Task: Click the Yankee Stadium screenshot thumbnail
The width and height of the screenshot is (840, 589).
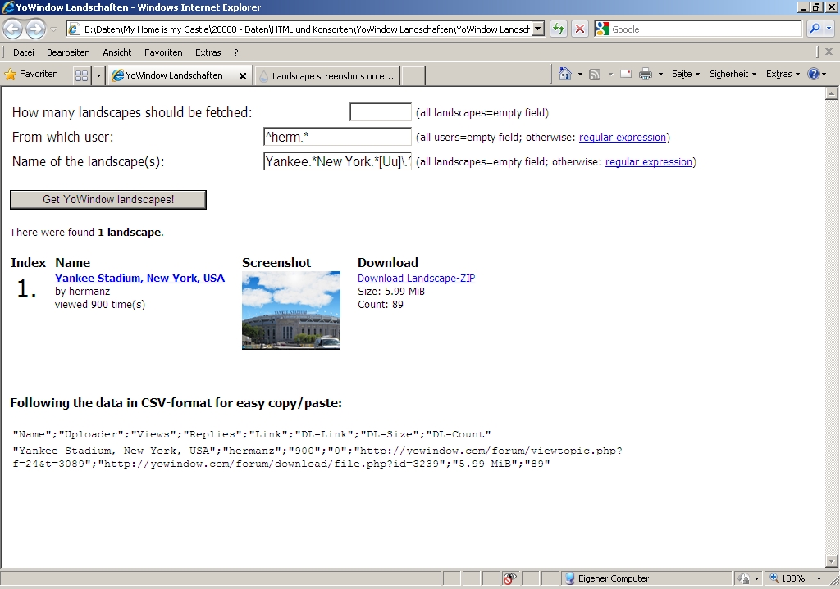Action: 290,310
